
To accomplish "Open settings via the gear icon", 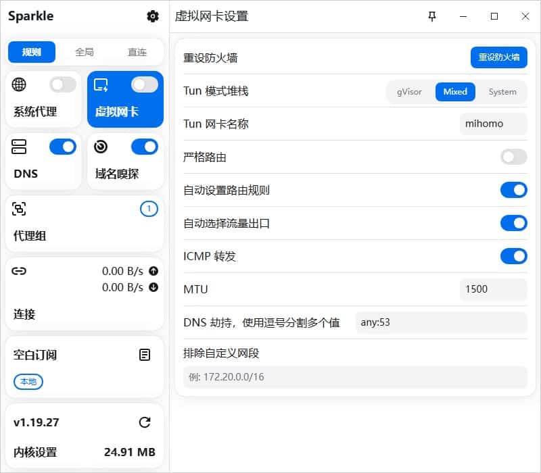I will (x=153, y=16).
